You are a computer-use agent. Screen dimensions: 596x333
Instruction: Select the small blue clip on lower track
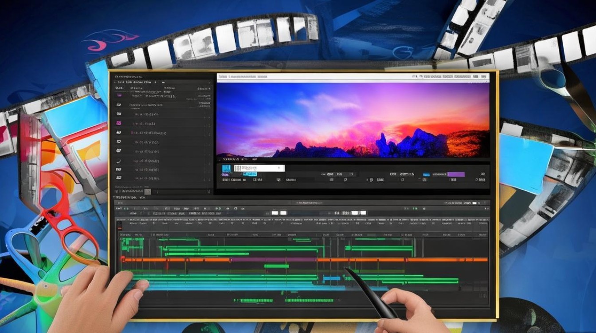click(x=331, y=279)
